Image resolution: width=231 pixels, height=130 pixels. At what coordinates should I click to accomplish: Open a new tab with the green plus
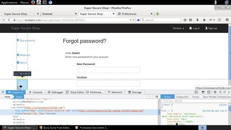tap(157, 14)
